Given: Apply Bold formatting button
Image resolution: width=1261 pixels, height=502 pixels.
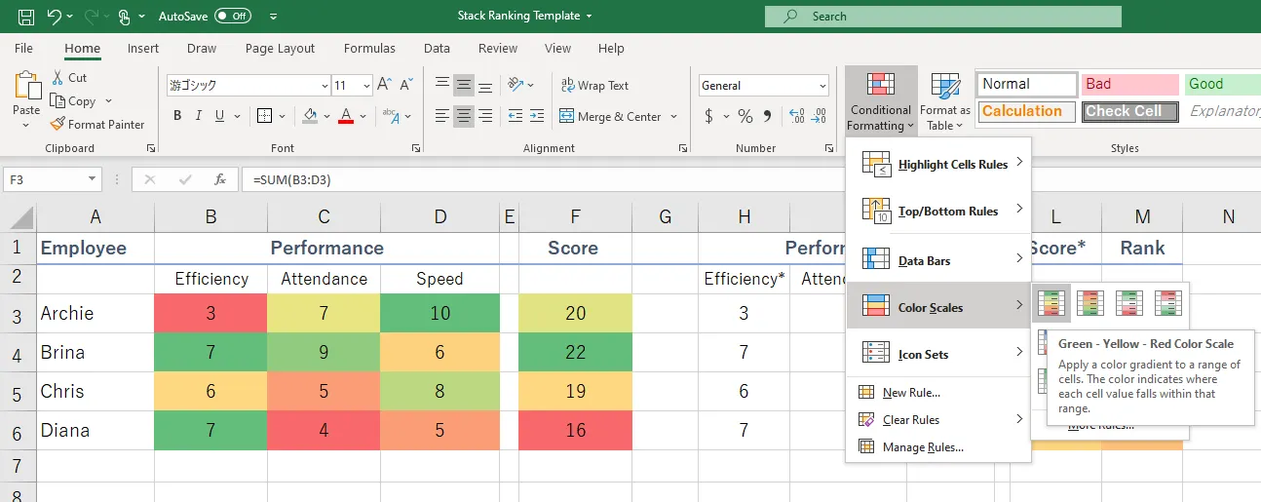Looking at the screenshot, I should 177,116.
